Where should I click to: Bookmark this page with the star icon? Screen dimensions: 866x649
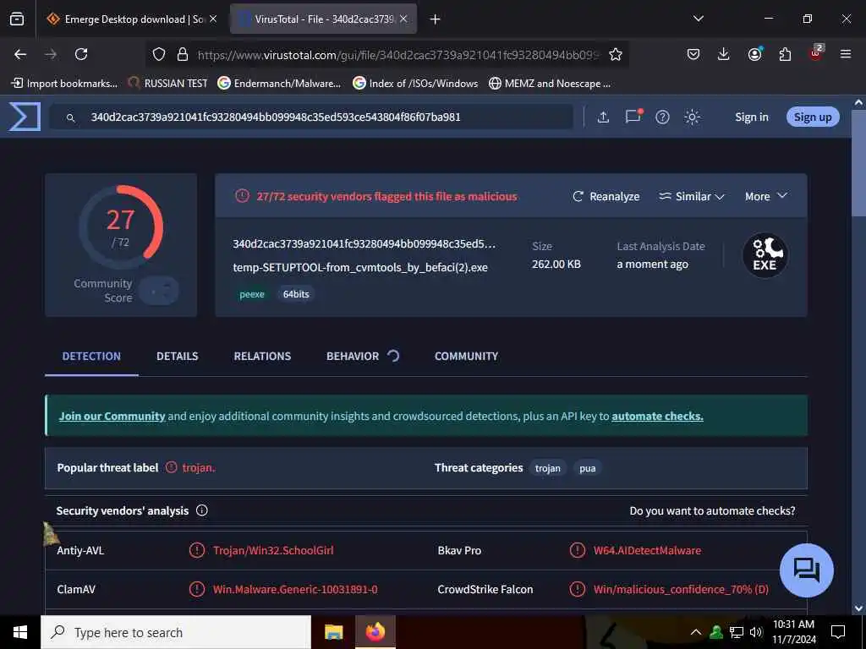point(616,54)
